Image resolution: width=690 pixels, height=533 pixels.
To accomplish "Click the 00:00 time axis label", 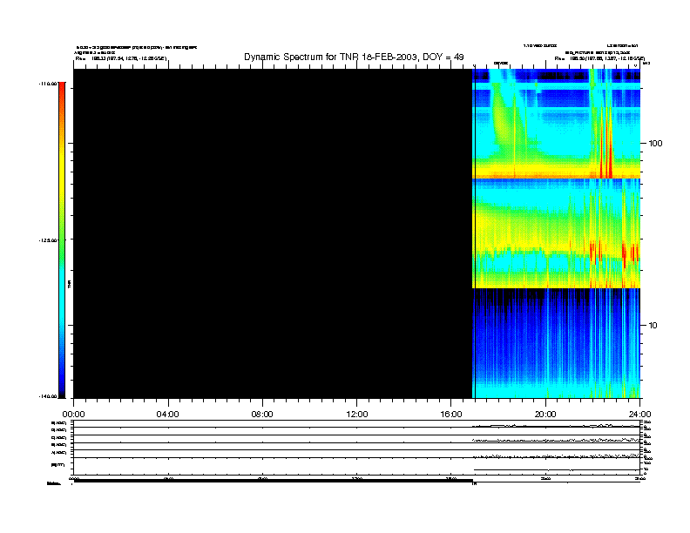I will (73, 415).
